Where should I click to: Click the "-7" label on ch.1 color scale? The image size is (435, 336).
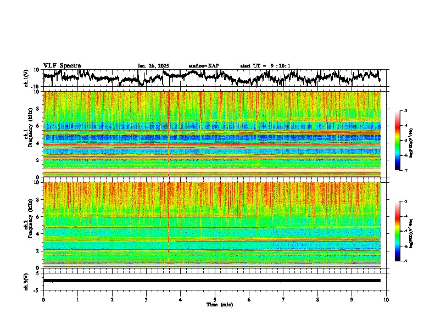405,170
